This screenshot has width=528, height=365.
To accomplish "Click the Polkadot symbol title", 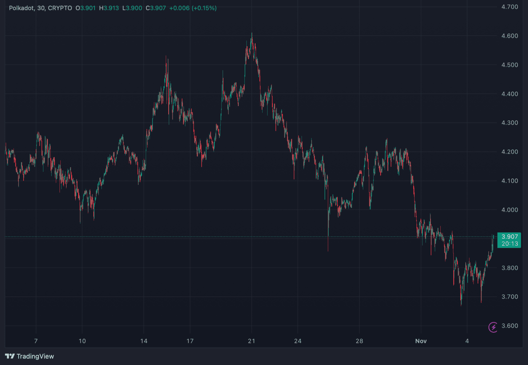I will 21,8.
